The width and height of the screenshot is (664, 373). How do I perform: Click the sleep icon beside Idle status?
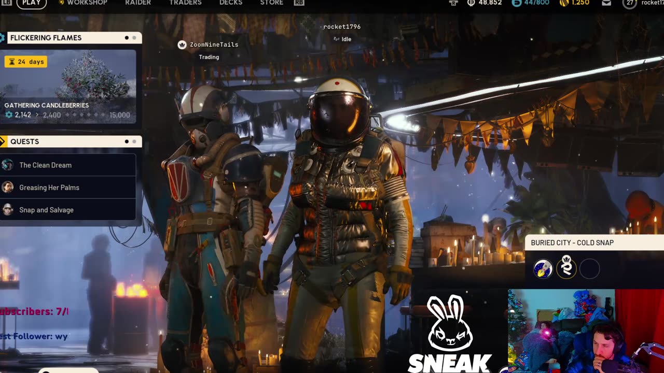click(x=336, y=39)
